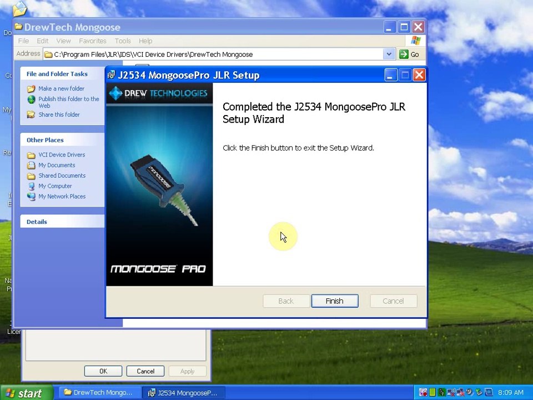The width and height of the screenshot is (533, 400).
Task: Expand the Address bar dropdown arrow
Action: 389,54
